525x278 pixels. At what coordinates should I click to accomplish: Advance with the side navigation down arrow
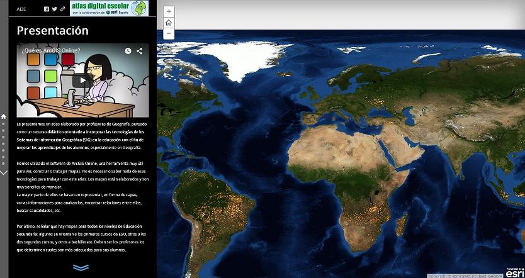4,173
